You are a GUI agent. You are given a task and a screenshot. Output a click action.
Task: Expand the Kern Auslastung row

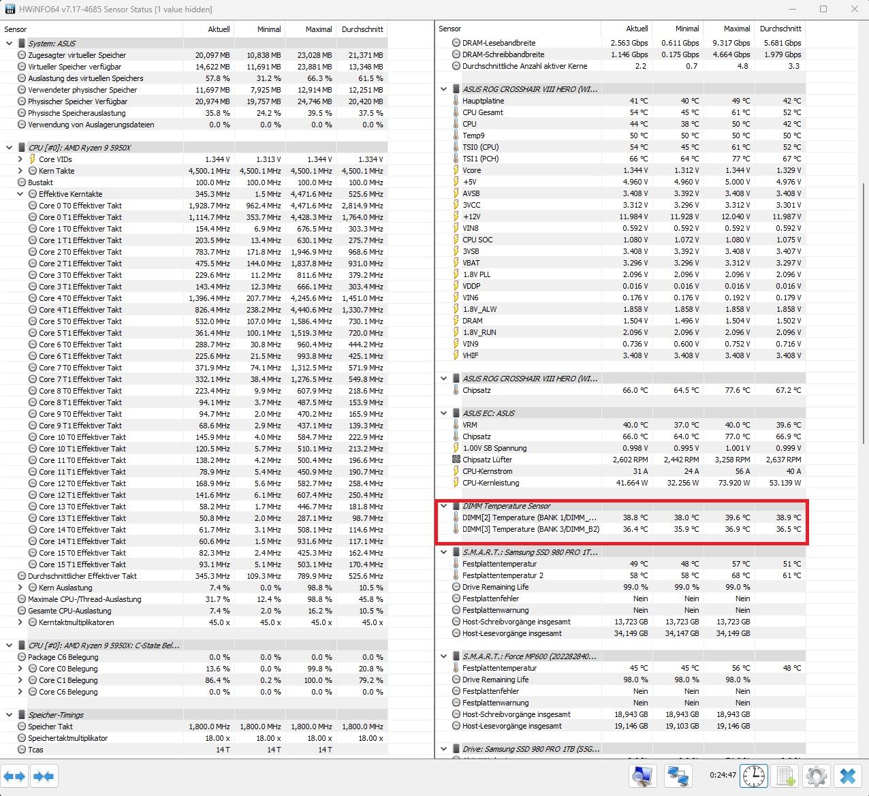20,588
